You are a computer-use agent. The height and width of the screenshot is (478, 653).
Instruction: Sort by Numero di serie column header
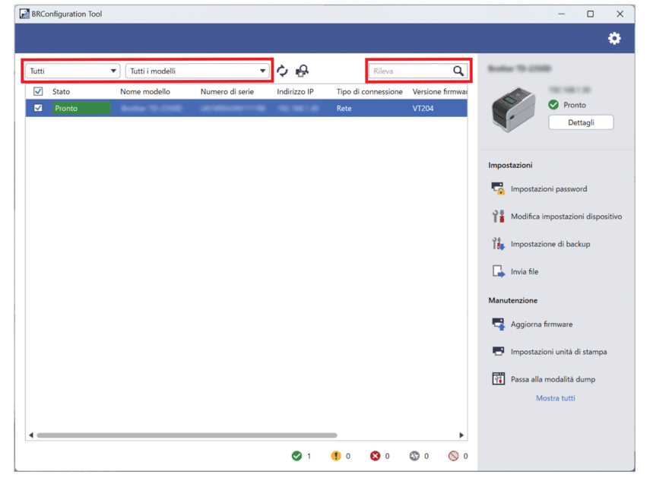(227, 92)
